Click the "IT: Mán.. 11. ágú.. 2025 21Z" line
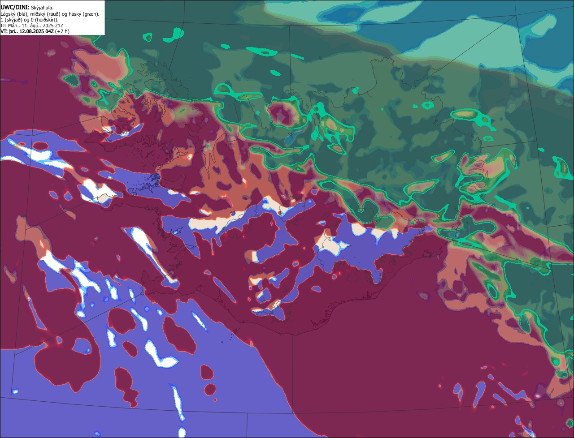574x438 pixels. tap(32, 26)
